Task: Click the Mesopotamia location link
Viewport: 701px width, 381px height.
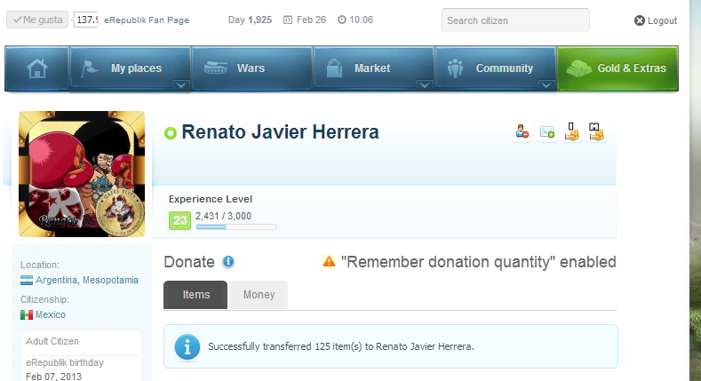Action: click(110, 280)
